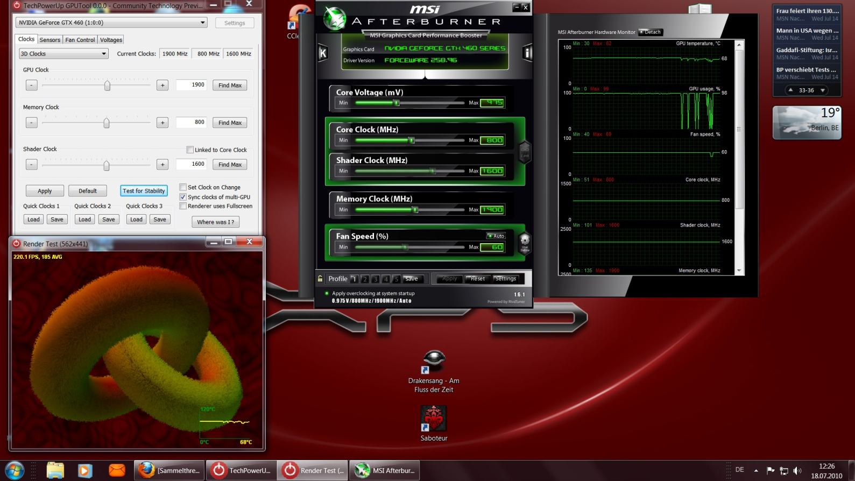Click the GPU Clock value field
855x481 pixels.
click(192, 84)
